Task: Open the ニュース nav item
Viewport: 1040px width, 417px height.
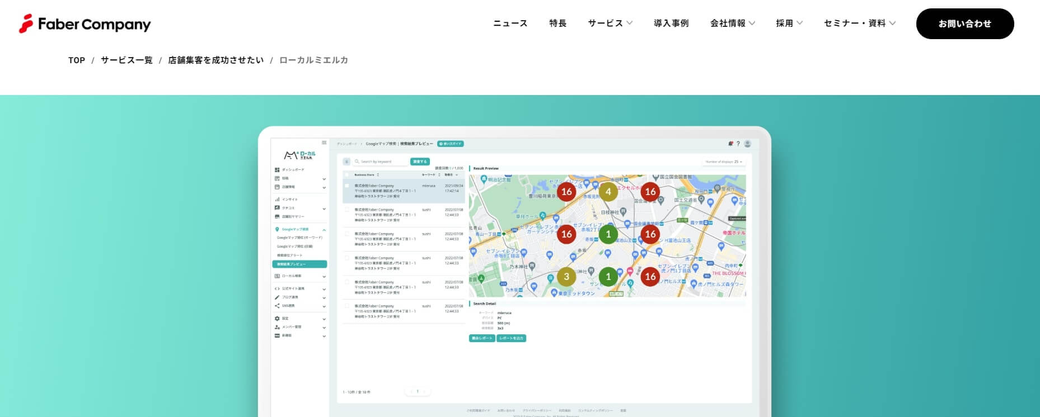Action: [x=510, y=23]
